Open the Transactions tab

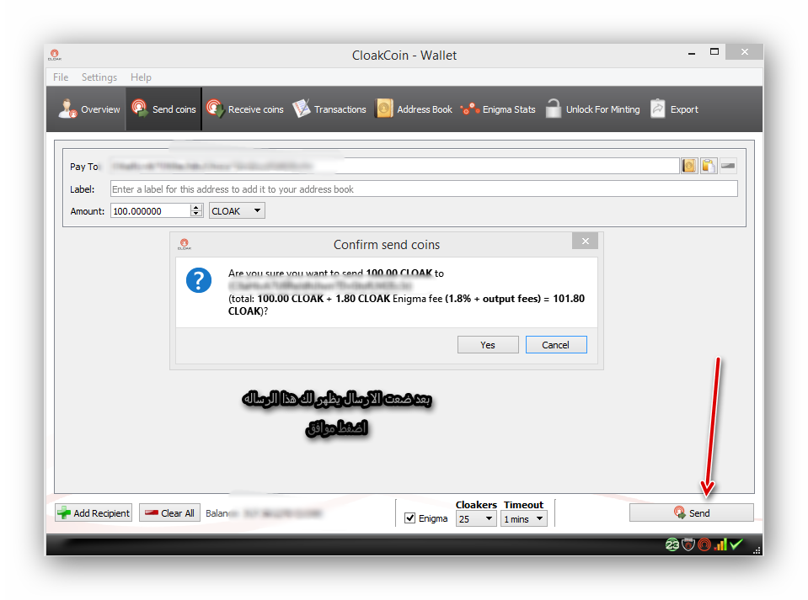pos(329,109)
